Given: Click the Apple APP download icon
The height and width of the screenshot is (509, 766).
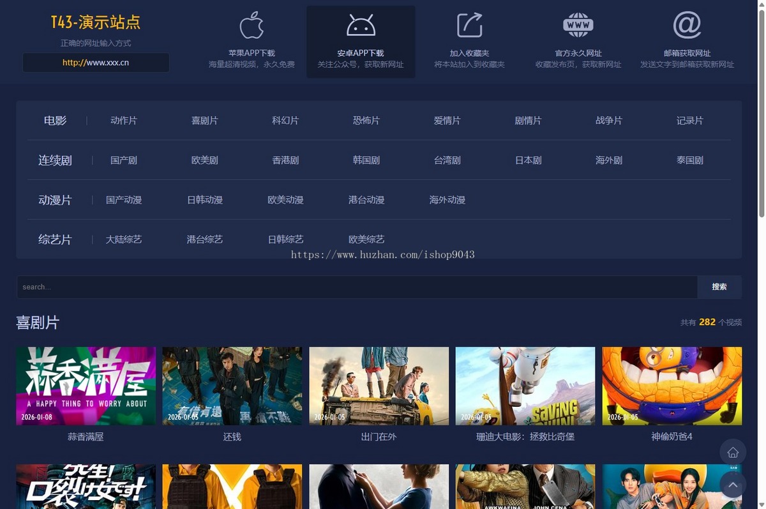Looking at the screenshot, I should coord(252,25).
